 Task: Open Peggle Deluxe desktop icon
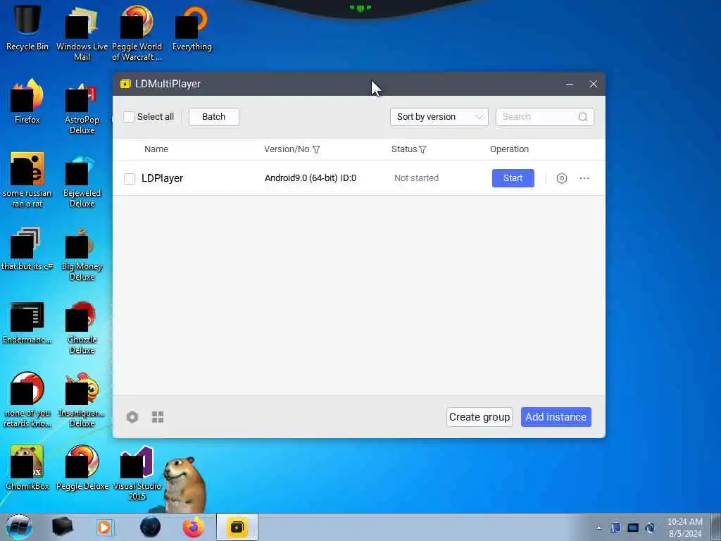click(x=82, y=467)
